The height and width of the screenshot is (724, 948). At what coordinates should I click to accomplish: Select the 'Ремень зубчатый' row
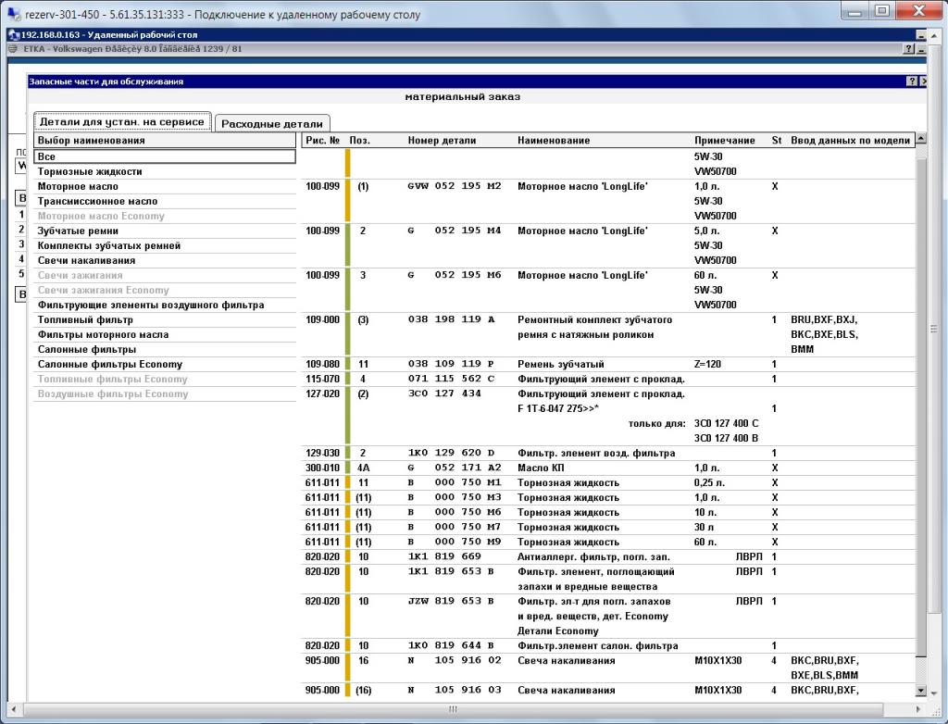[x=608, y=364]
